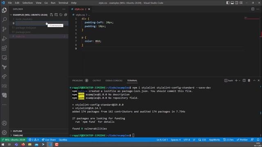Open the Remote Explorer view
The image size is (262, 147).
[5, 58]
